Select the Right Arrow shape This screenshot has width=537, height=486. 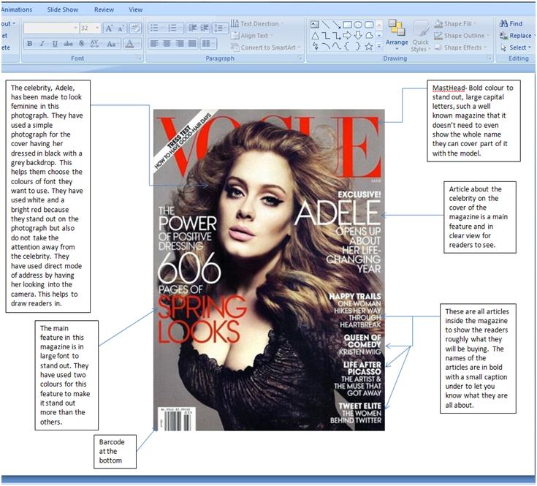pos(347,35)
